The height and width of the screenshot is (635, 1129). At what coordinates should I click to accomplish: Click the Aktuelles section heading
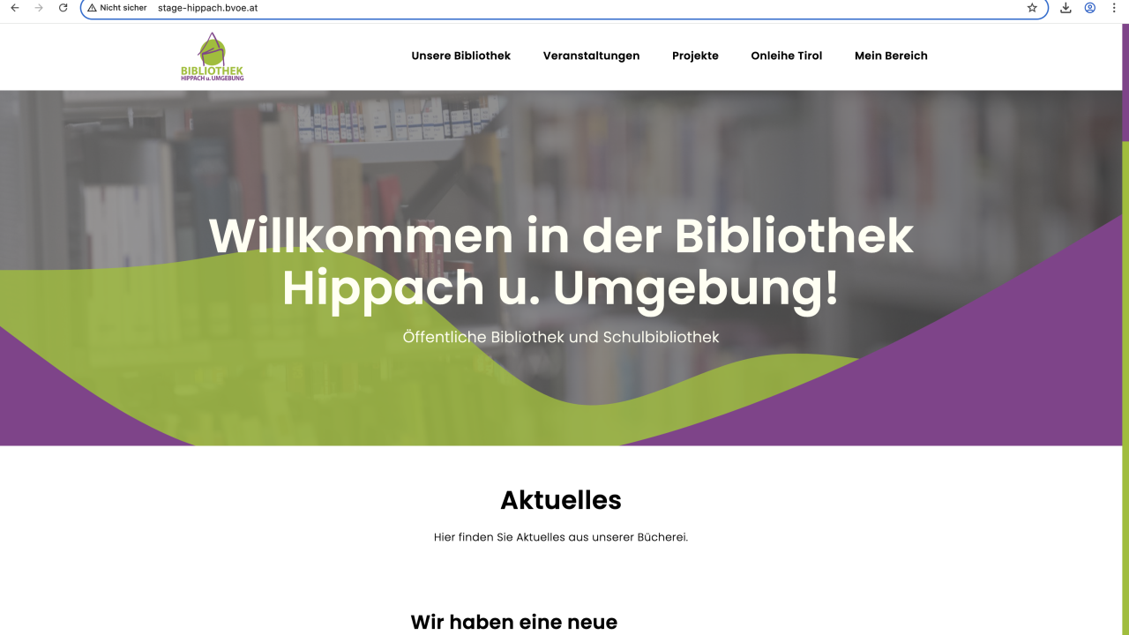[x=561, y=500]
